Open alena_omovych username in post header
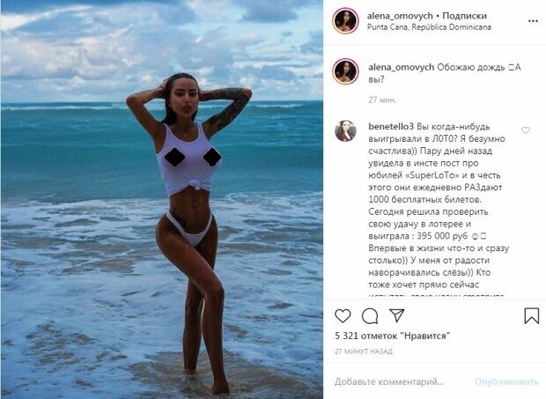Screen dimensions: 546x399 coord(400,16)
